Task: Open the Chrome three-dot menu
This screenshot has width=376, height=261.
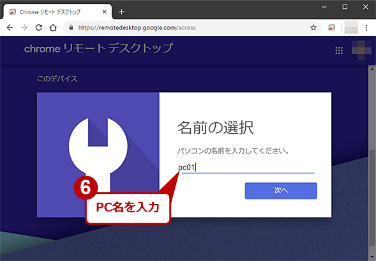Action: [366, 28]
